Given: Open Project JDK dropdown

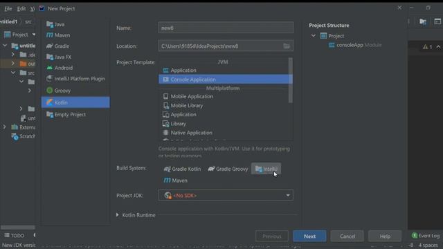Looking at the screenshot, I should [x=226, y=195].
